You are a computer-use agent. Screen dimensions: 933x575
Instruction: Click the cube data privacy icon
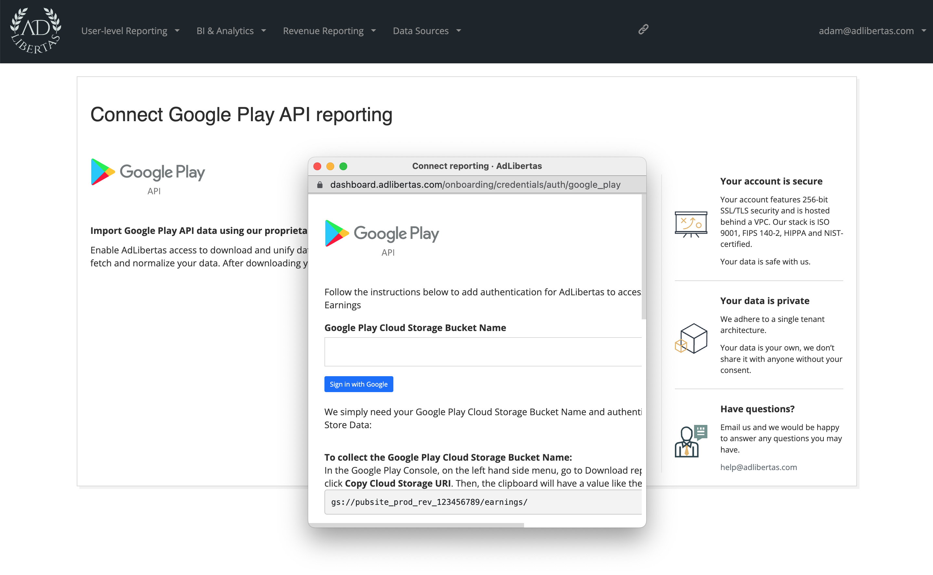click(690, 338)
